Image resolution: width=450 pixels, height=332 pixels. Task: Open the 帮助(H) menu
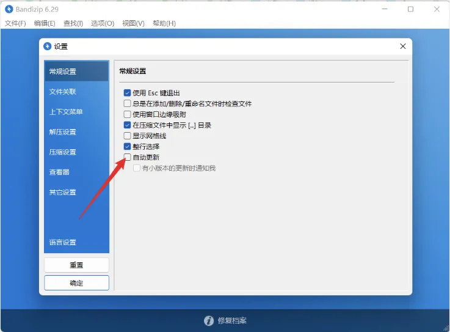coord(164,23)
